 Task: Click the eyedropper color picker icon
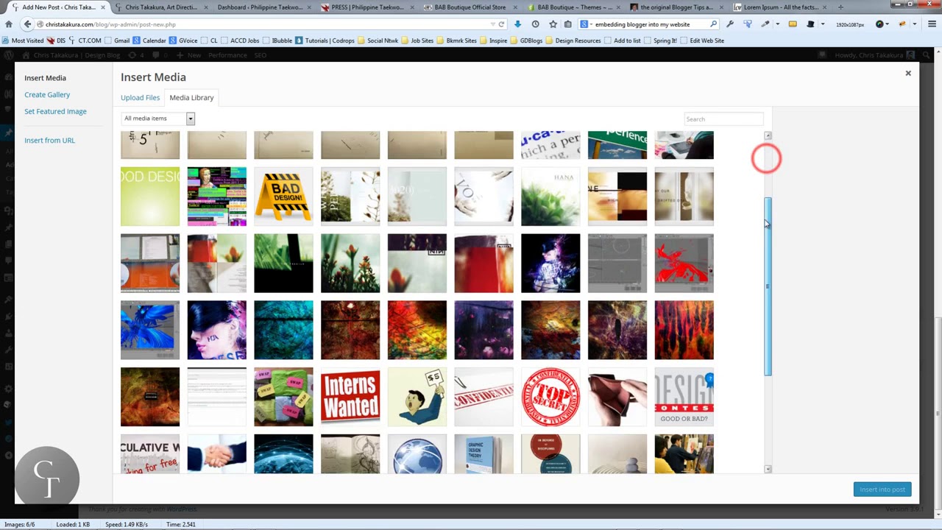765,24
